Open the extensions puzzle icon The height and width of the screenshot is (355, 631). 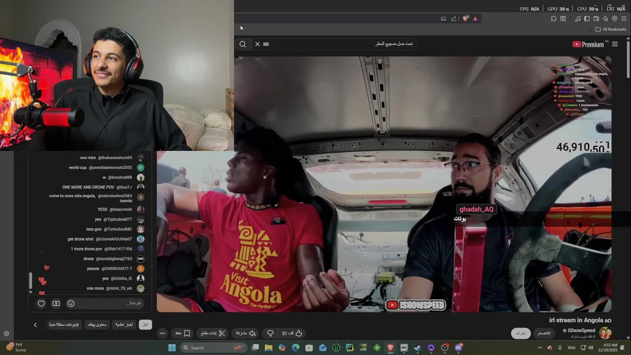(x=554, y=19)
